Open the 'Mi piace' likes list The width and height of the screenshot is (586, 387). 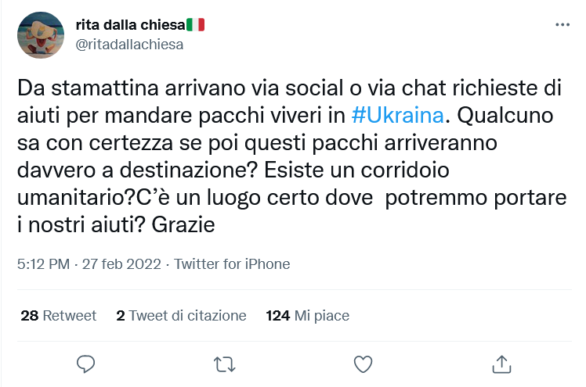click(321, 316)
